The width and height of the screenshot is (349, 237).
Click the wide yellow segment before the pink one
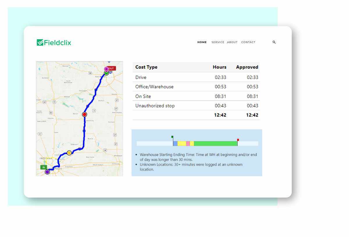pos(182,143)
